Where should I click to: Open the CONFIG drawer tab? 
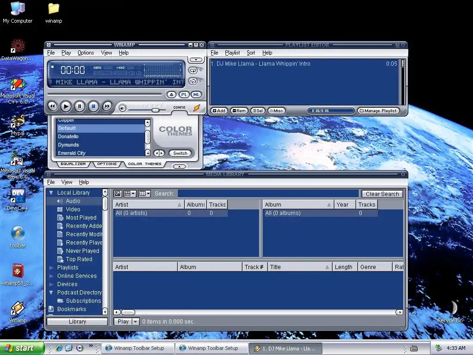[179, 107]
